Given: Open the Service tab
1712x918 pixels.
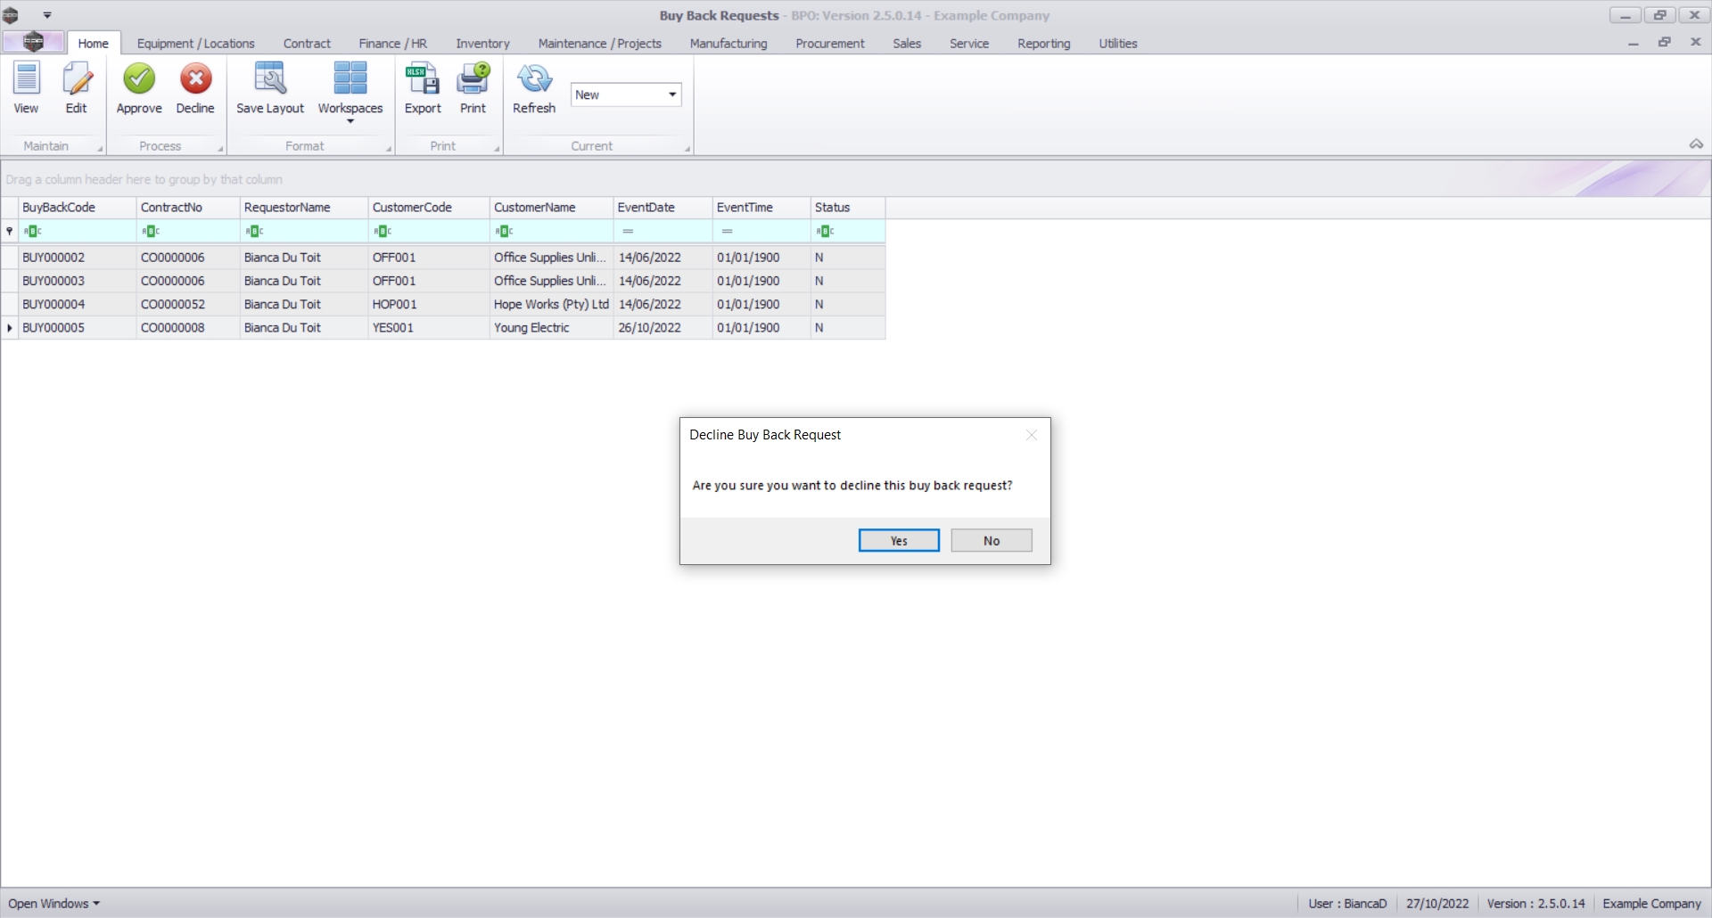Looking at the screenshot, I should point(968,43).
